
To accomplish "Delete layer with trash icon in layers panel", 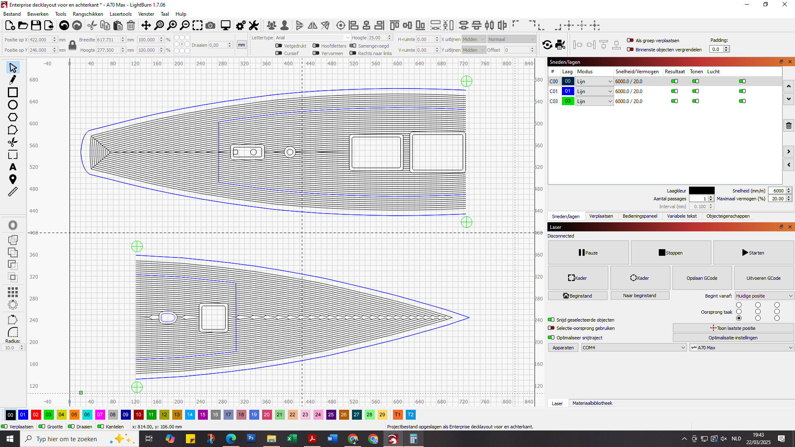I will point(789,125).
